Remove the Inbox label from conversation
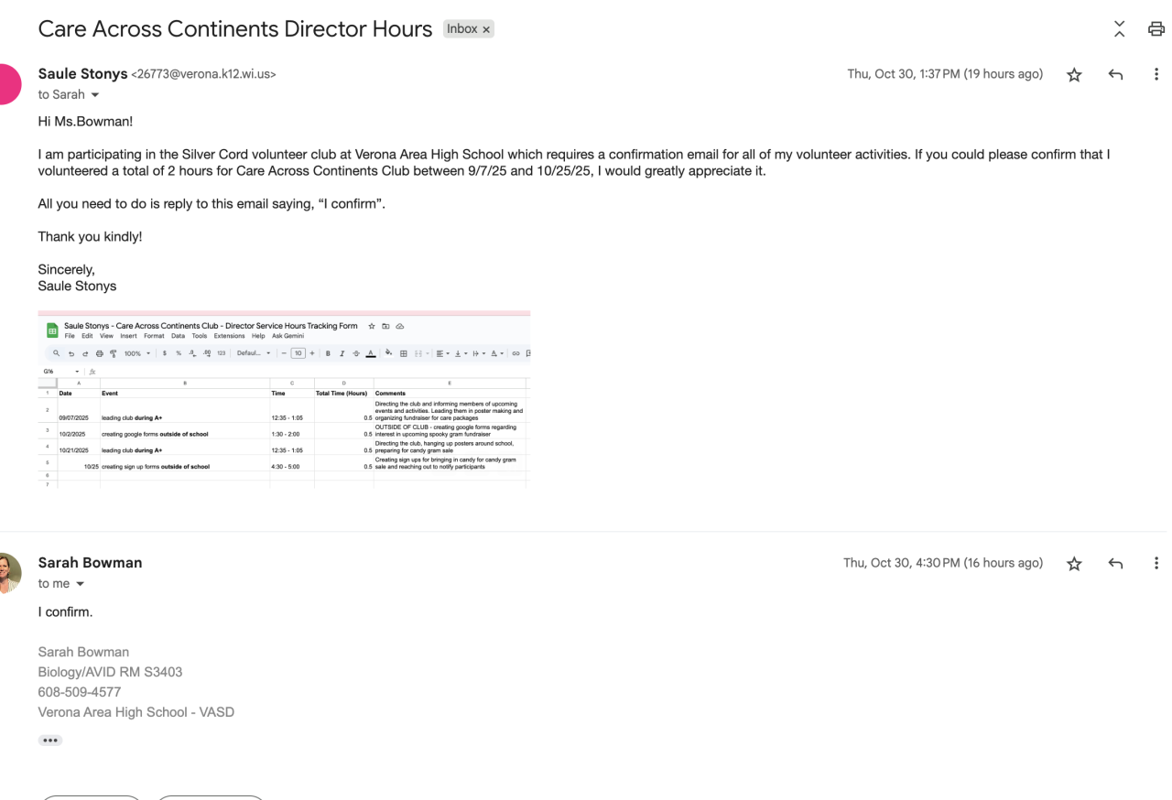 [x=486, y=29]
